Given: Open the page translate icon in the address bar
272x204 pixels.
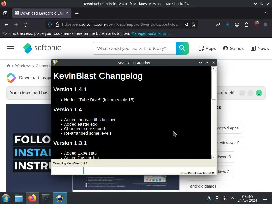Looking at the screenshot, I should [186, 25].
